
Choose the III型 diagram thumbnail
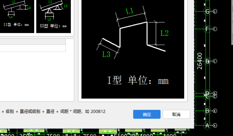pos(53,16)
